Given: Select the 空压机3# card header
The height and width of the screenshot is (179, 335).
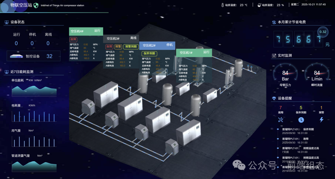Looking at the screenshot, I should 121,39.
